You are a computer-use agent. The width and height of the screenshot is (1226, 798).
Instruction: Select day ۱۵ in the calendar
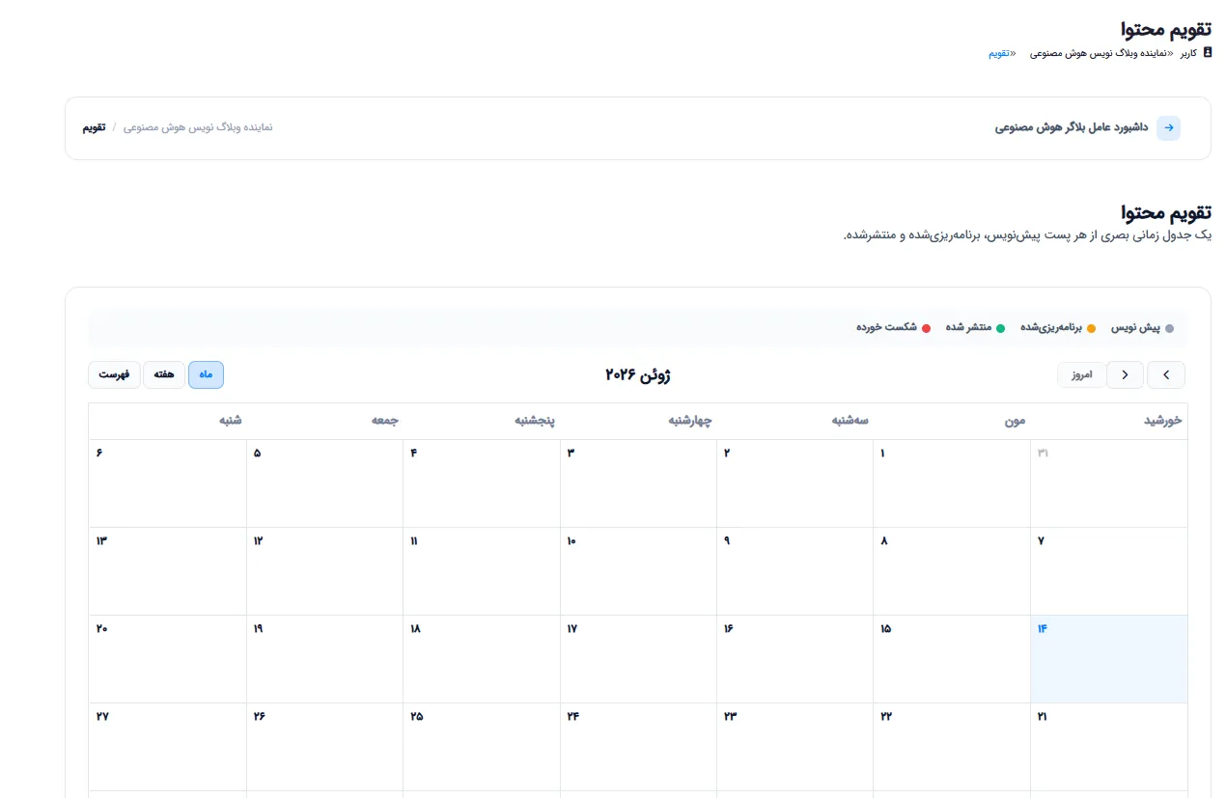point(952,659)
